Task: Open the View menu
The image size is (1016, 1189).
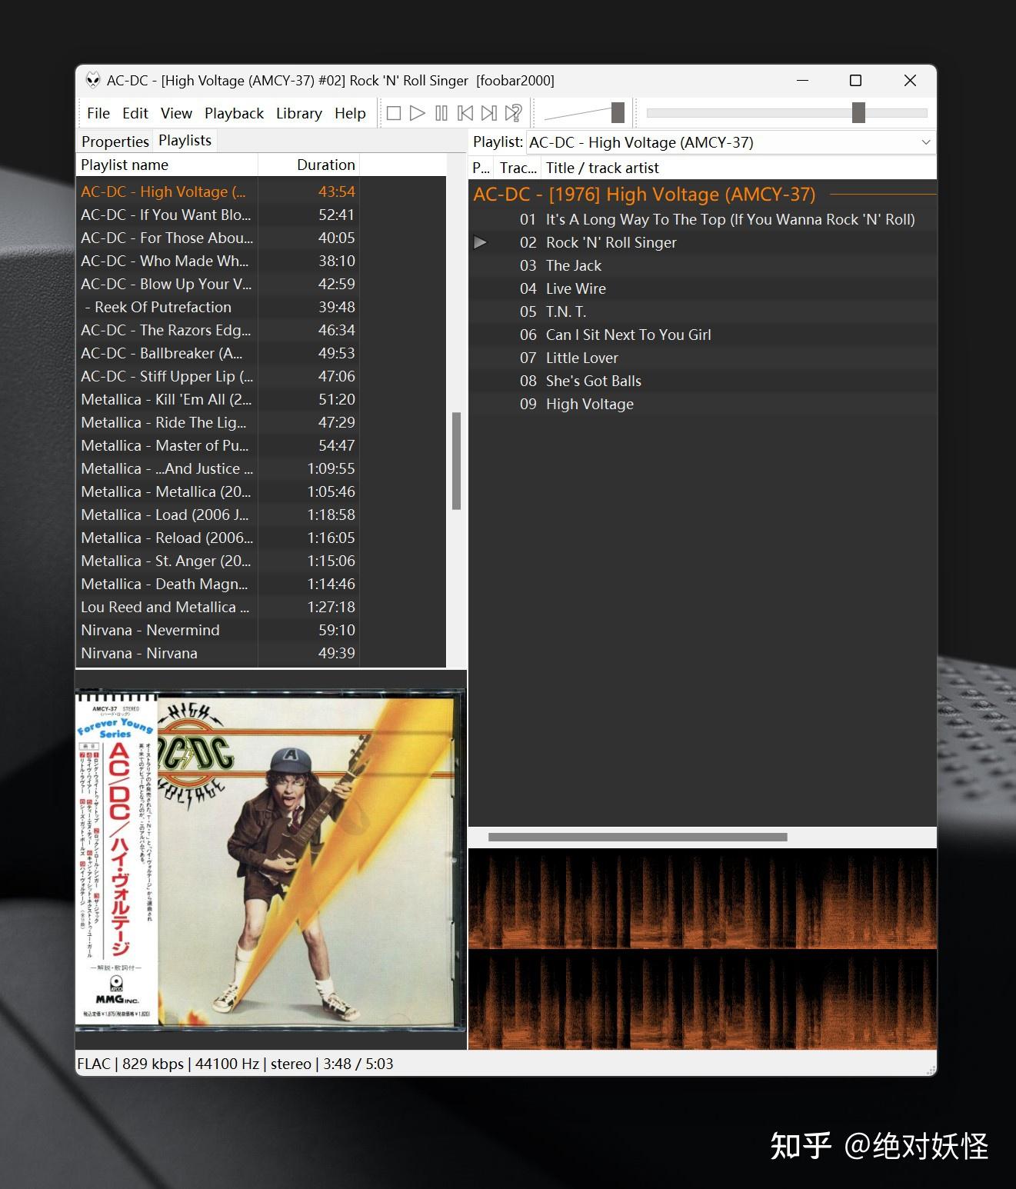Action: pos(176,114)
